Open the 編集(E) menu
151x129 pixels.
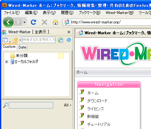[x=31, y=13]
